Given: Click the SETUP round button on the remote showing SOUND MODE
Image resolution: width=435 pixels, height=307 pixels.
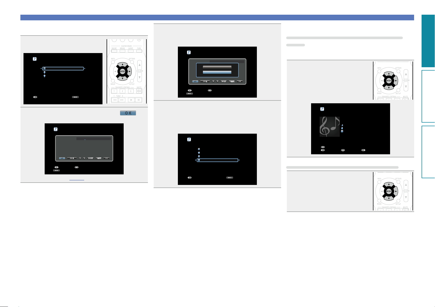Looking at the screenshot, I should point(132,81).
